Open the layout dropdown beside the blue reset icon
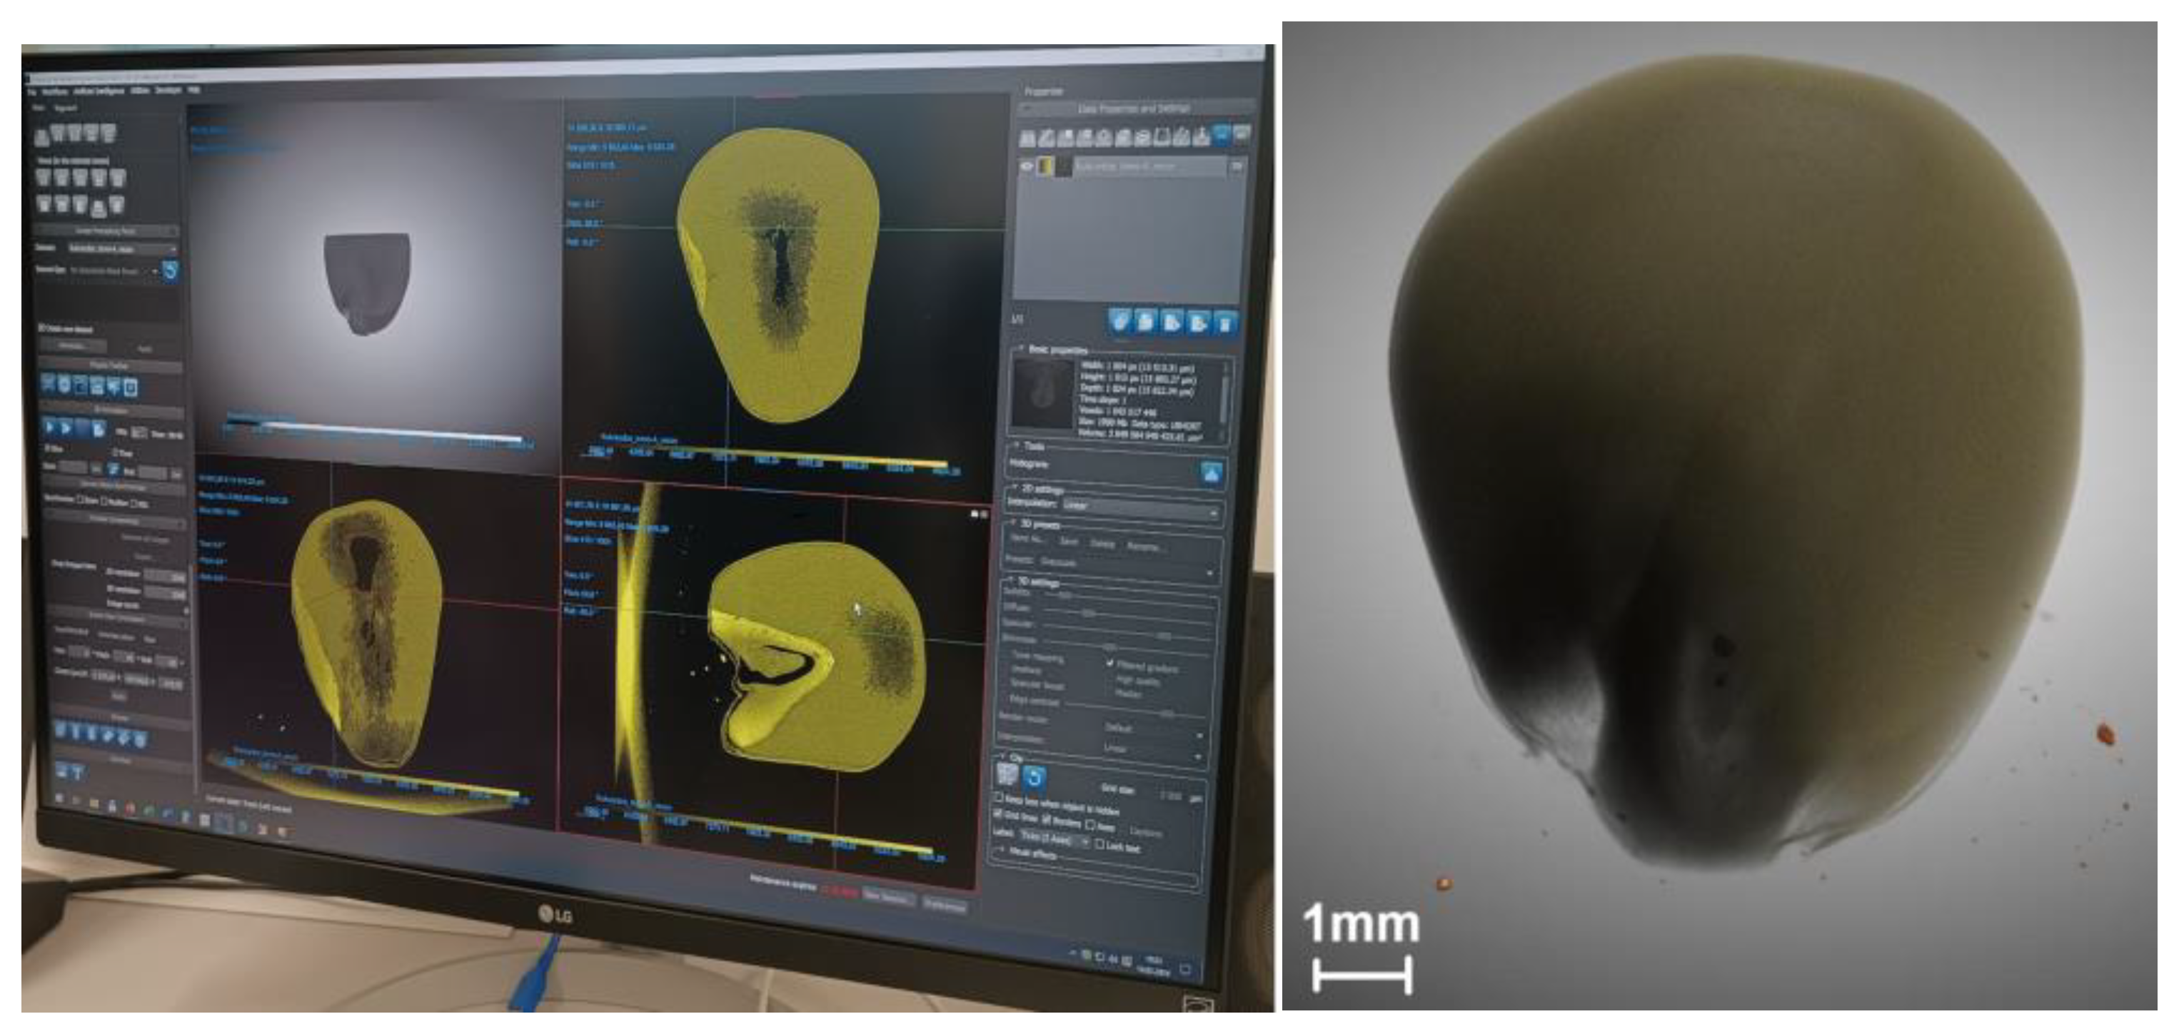Viewport: 2174px width, 1029px height. click(x=114, y=272)
